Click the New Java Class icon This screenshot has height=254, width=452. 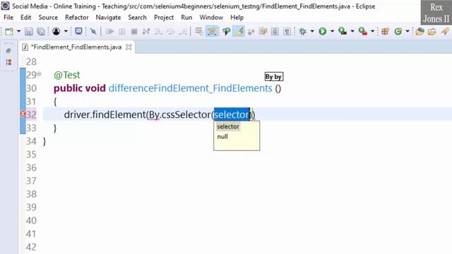pyautogui.click(x=398, y=31)
